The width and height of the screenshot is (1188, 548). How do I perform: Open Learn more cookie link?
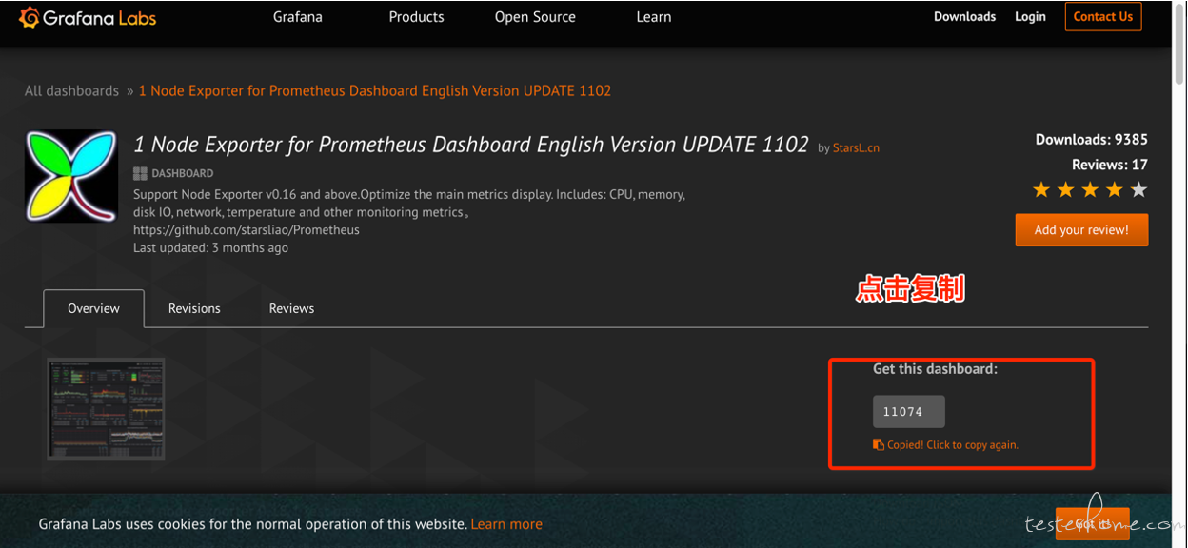coord(506,524)
